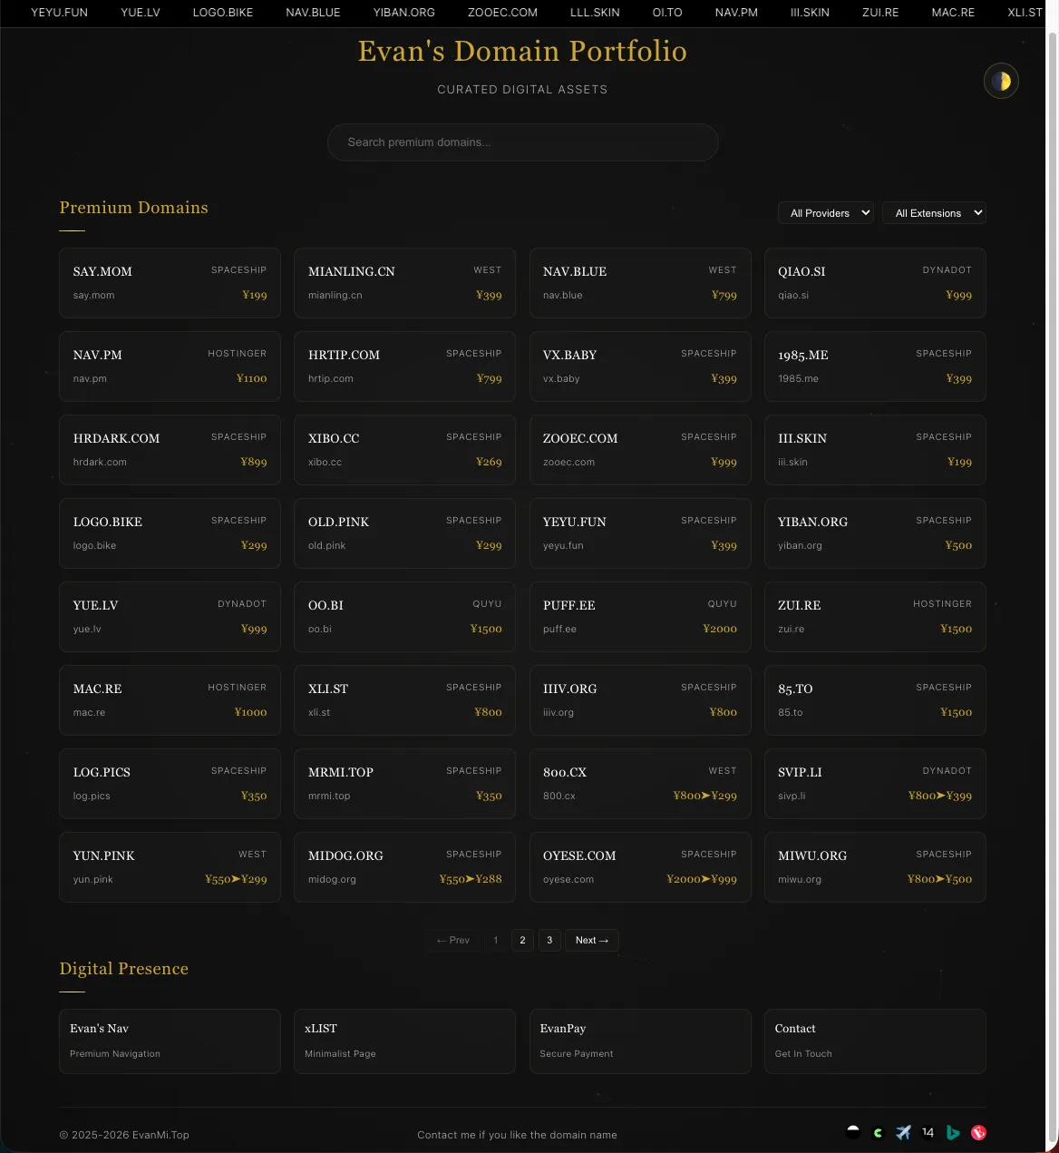This screenshot has height=1153, width=1059.
Task: Open the airplane icon link in footer
Action: [903, 1132]
